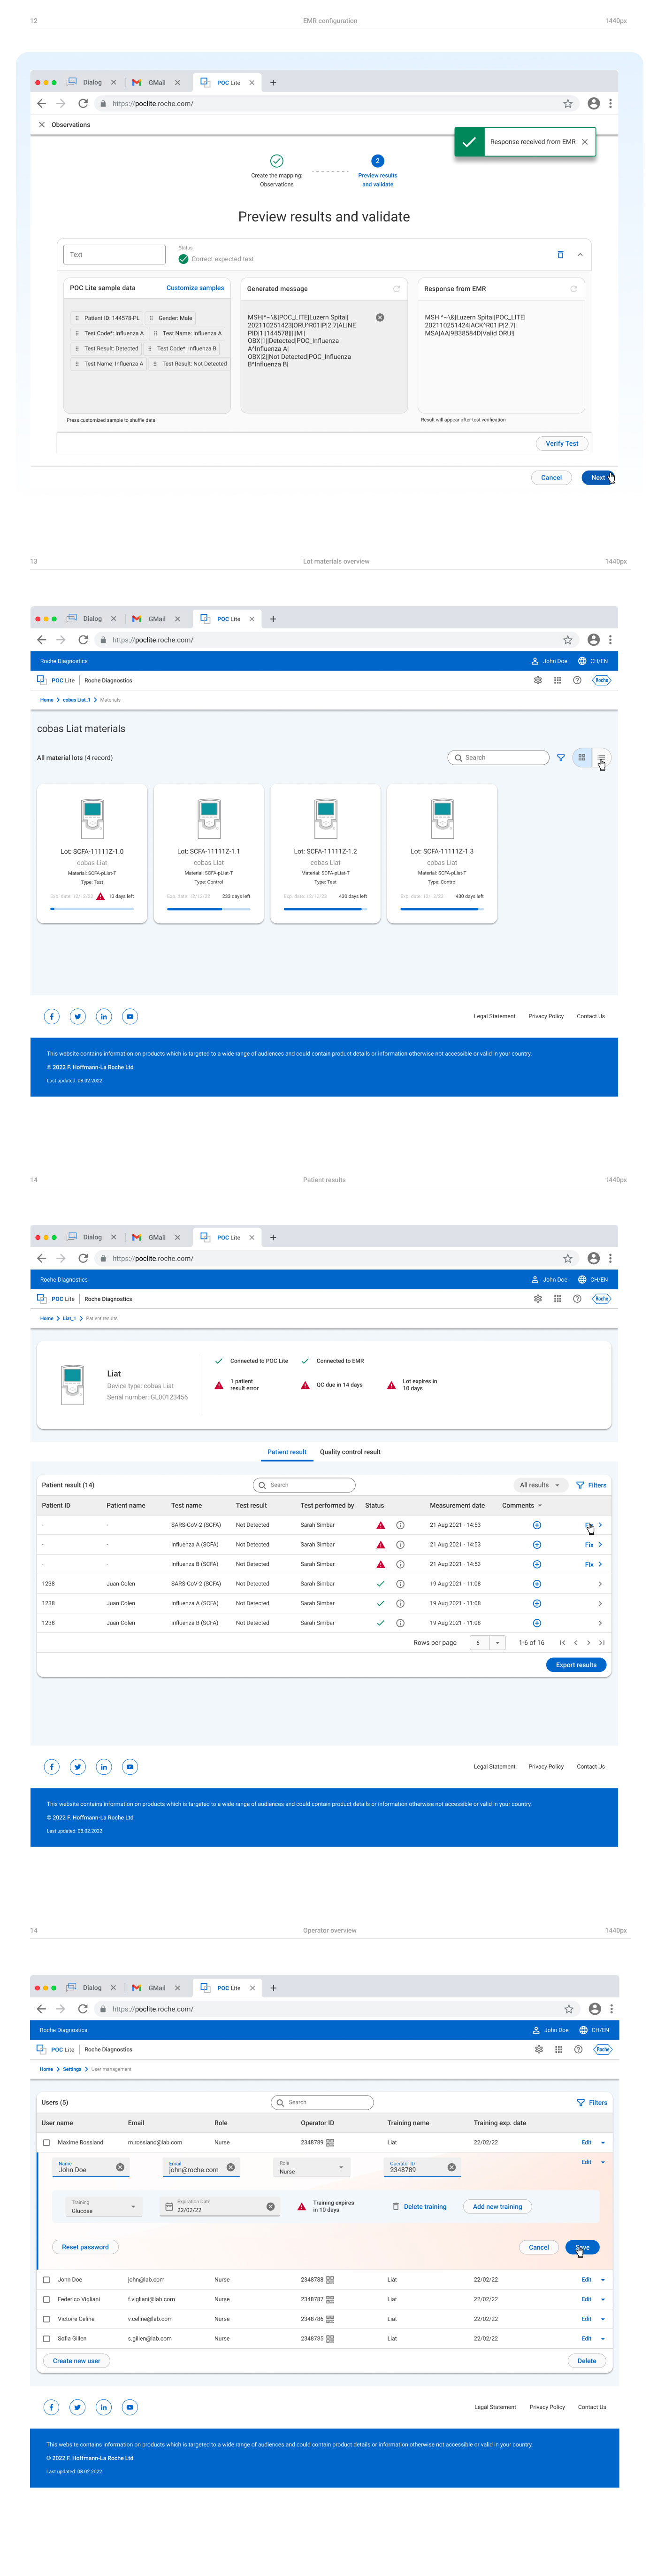Switch cobas Liat materials to grid view
Image resolution: width=657 pixels, height=2576 pixels.
tap(582, 757)
